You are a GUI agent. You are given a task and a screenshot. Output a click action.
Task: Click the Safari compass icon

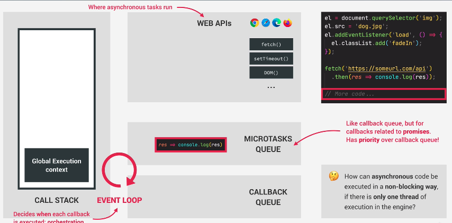click(266, 23)
